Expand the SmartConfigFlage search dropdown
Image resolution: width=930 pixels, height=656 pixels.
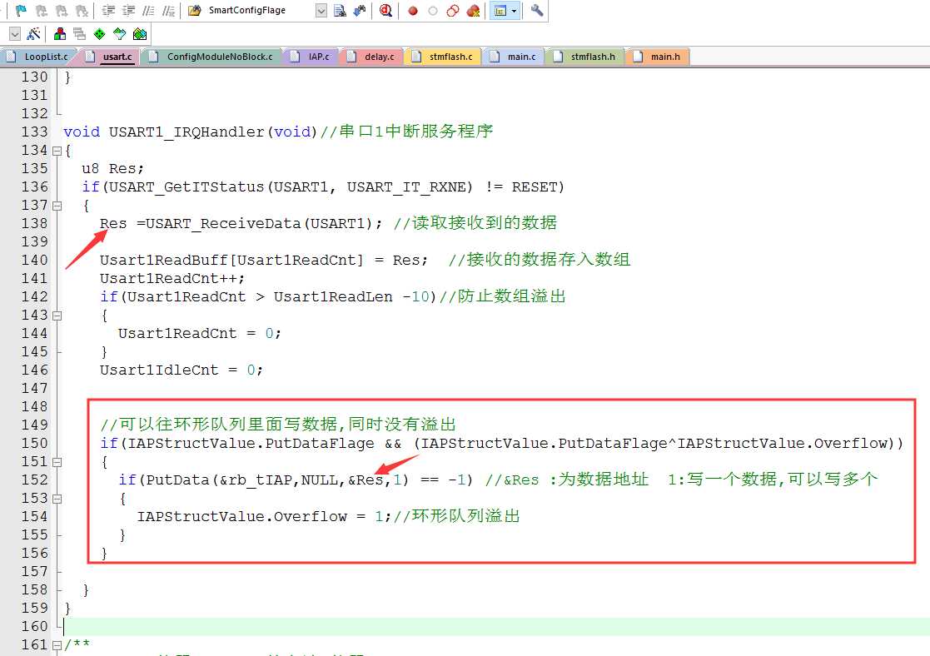pos(321,10)
